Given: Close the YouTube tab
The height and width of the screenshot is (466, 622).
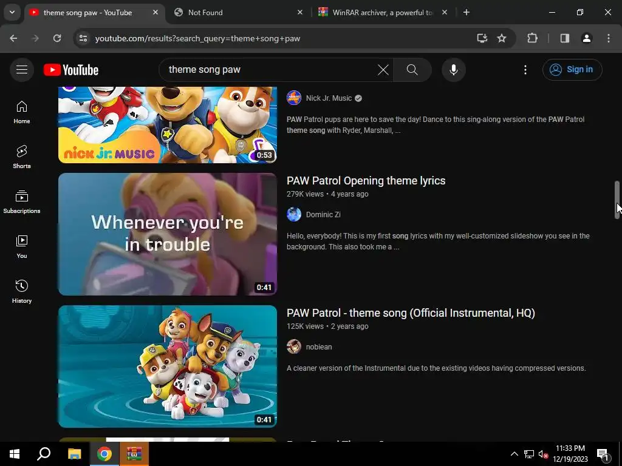Looking at the screenshot, I should pyautogui.click(x=155, y=12).
